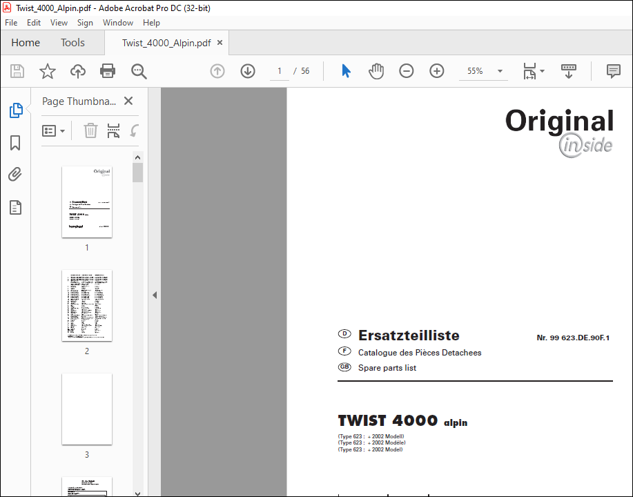The image size is (633, 497).
Task: Select the Twist_4000_Alpin.pdf document tab
Action: (x=166, y=43)
